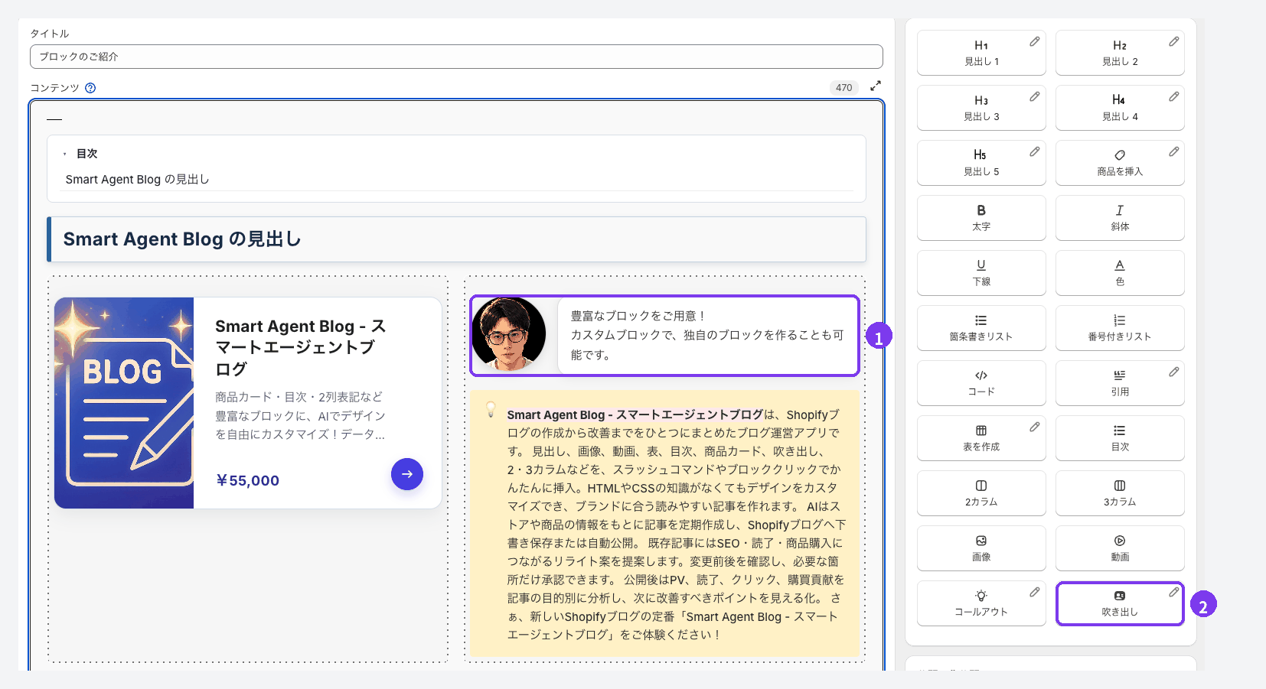The width and height of the screenshot is (1266, 689).
Task: Insert a 目次 table of contents block
Action: (1120, 438)
